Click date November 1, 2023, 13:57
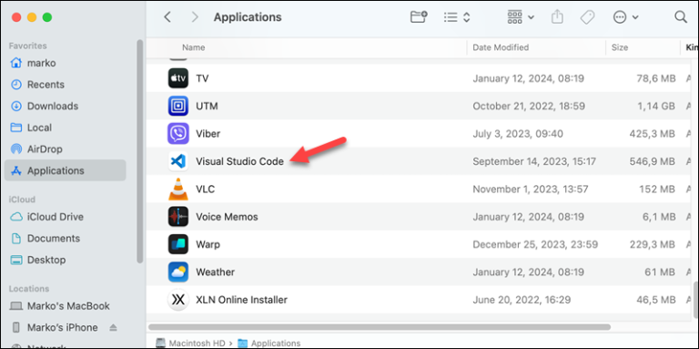The height and width of the screenshot is (349, 699). (531, 190)
